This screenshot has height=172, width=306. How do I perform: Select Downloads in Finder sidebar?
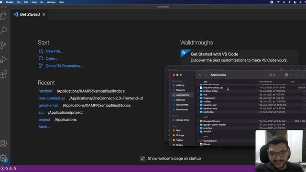(x=182, y=109)
